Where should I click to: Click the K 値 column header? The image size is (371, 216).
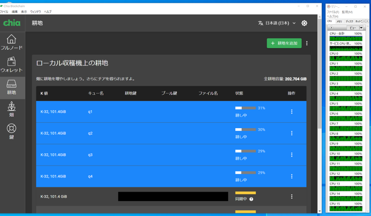(44, 94)
